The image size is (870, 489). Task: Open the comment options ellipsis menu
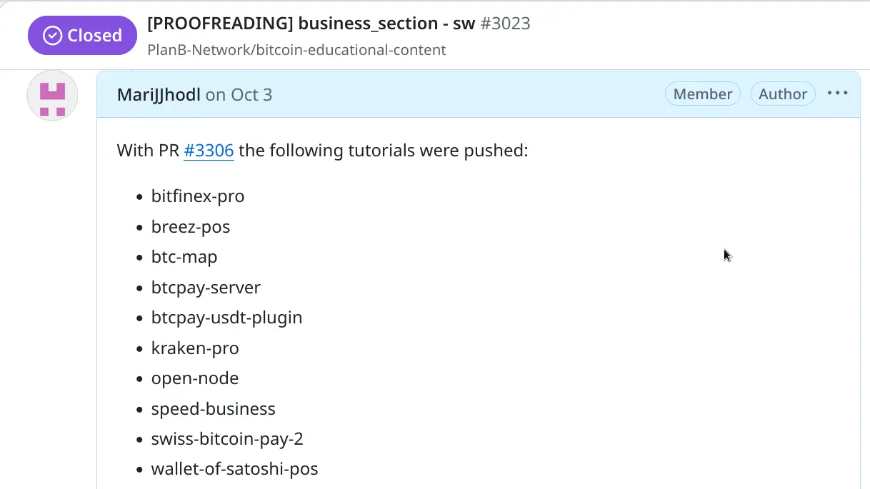tap(837, 94)
